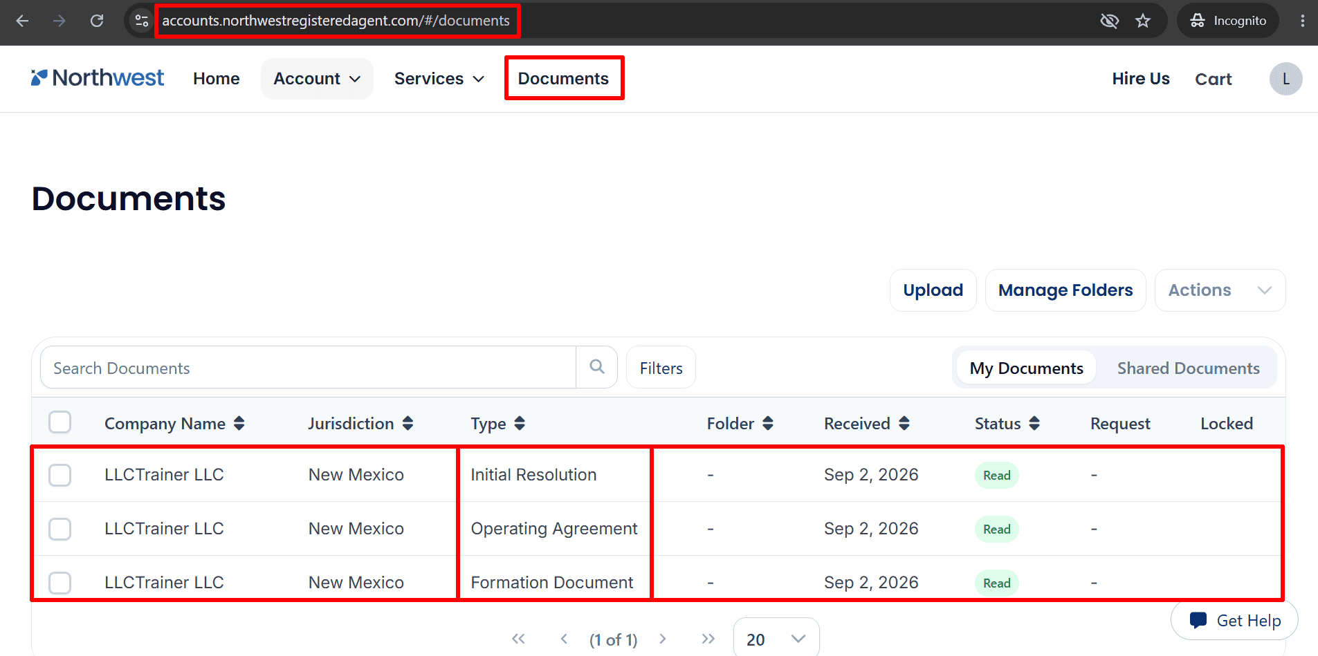Check the Initial Resolution row checkbox
The height and width of the screenshot is (656, 1318).
[60, 475]
